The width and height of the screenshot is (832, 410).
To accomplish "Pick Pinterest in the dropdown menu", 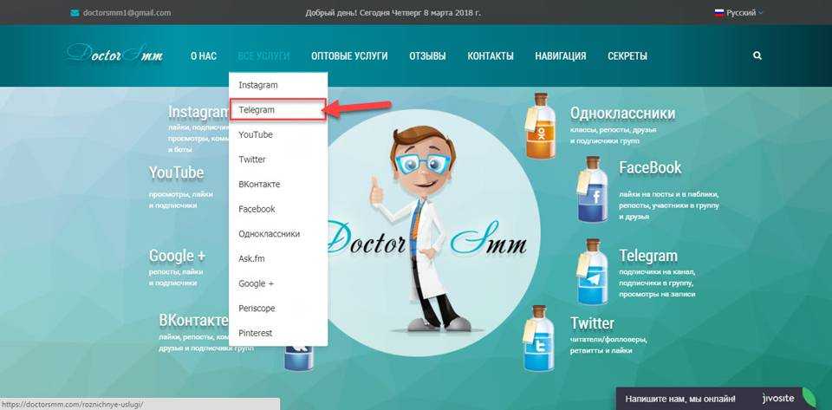I will [x=256, y=333].
